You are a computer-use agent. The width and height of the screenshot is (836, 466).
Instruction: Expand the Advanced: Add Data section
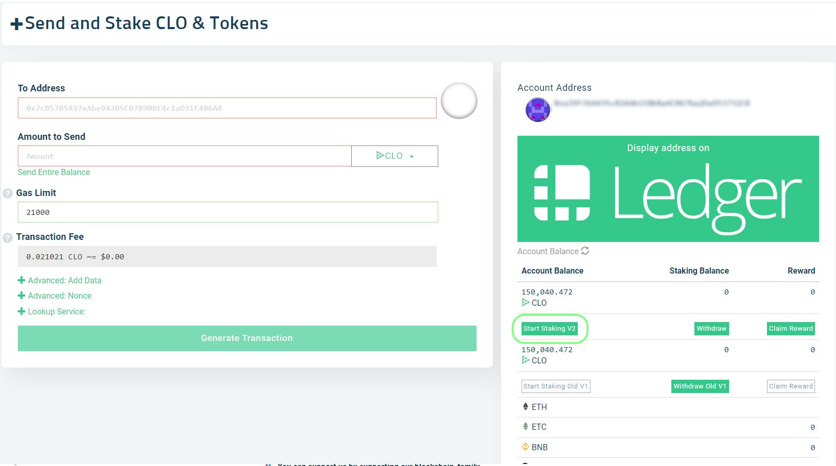64,280
